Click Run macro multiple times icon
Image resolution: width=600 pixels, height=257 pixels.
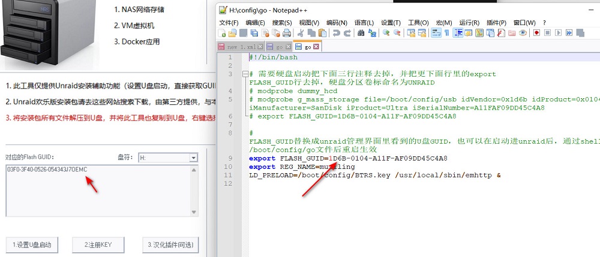(569, 33)
